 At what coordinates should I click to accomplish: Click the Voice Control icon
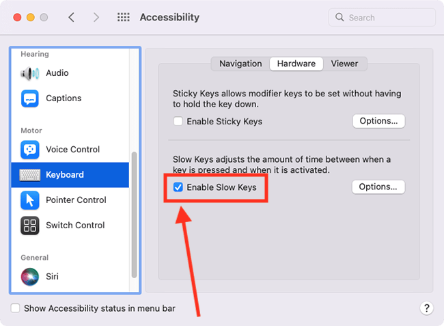tap(30, 150)
